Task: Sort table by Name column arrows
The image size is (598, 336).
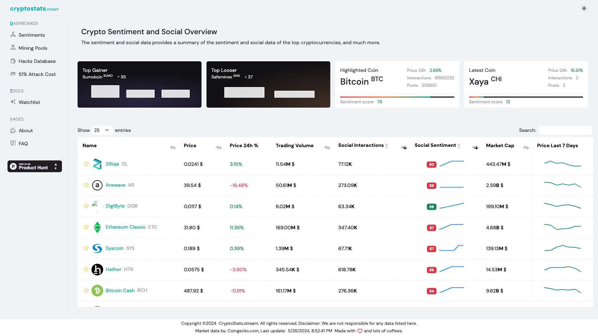Action: pyautogui.click(x=173, y=147)
